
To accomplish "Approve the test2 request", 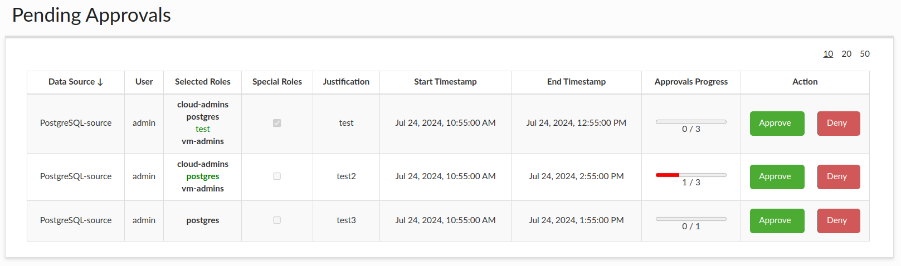I will pyautogui.click(x=777, y=177).
